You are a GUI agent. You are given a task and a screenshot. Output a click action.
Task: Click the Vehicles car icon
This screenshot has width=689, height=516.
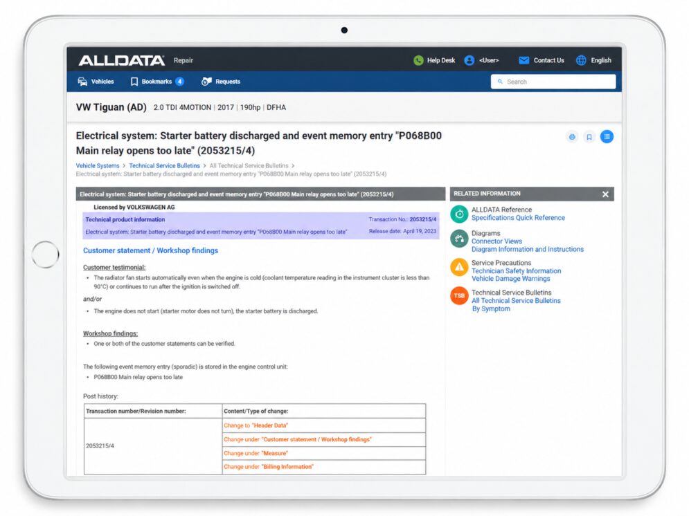[x=82, y=82]
